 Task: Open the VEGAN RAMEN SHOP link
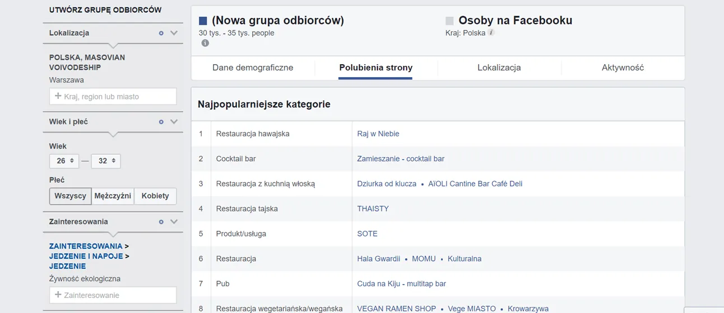pyautogui.click(x=396, y=309)
